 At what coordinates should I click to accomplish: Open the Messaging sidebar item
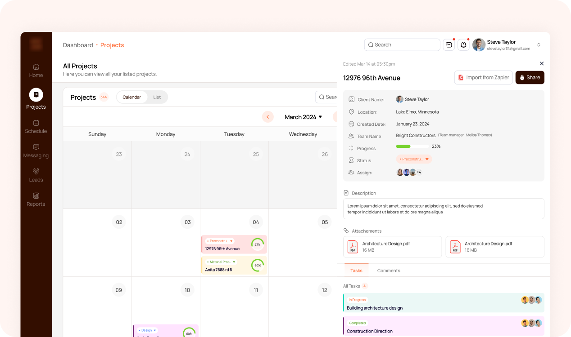(36, 151)
